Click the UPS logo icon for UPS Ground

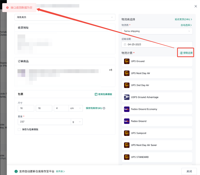point(127,61)
